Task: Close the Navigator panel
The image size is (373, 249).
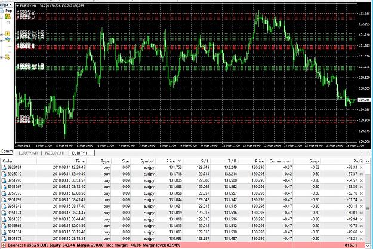Action: 11,5
